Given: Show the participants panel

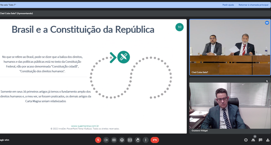Looking at the screenshot, I should coord(253,140).
